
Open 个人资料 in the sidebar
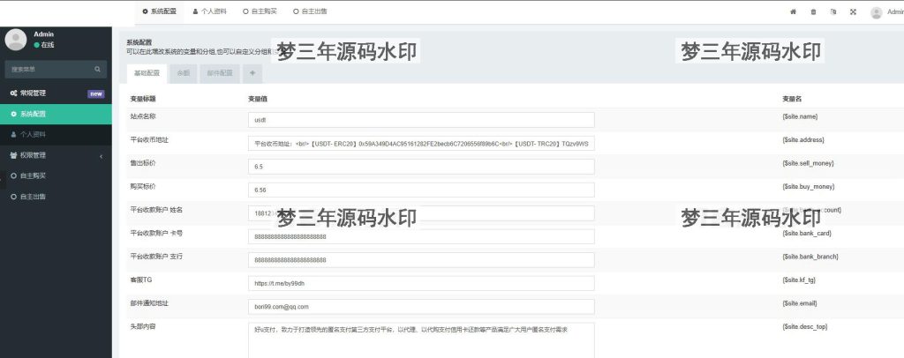coord(56,135)
